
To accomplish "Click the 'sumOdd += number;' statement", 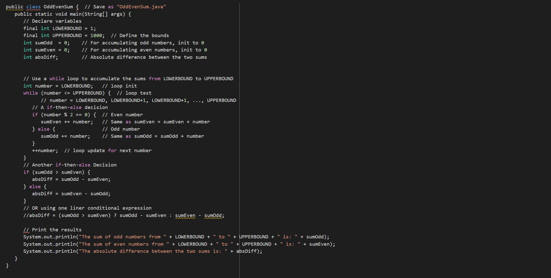I will (x=65, y=136).
